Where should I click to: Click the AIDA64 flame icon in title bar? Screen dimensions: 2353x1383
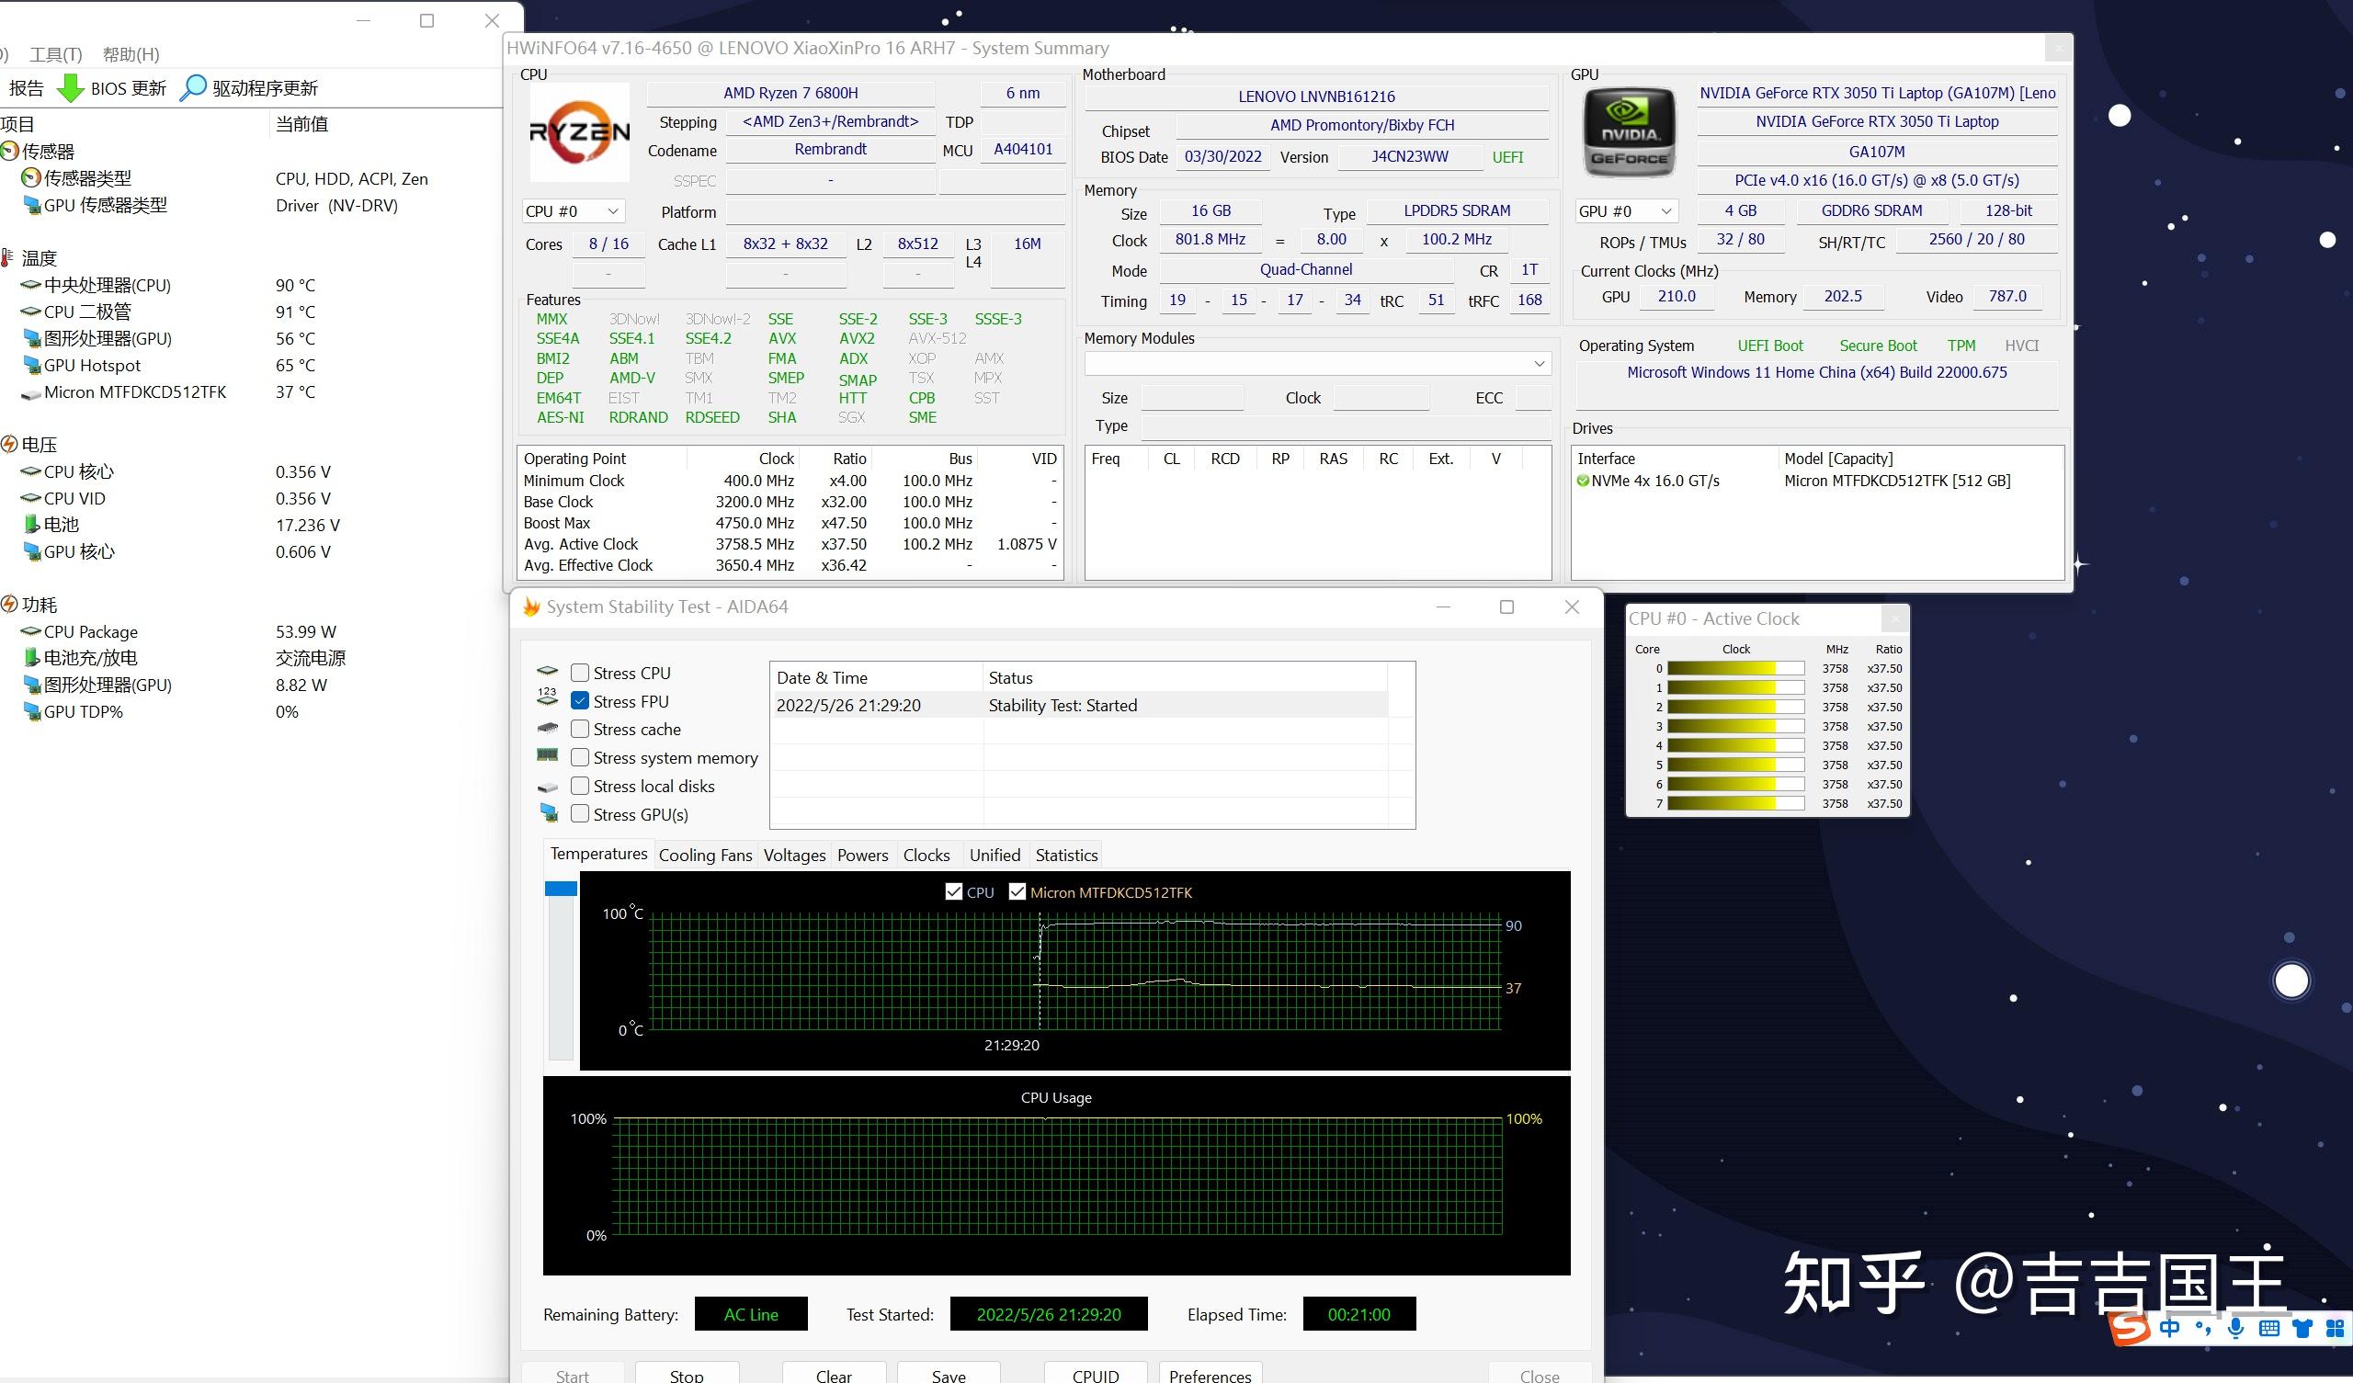coord(531,607)
